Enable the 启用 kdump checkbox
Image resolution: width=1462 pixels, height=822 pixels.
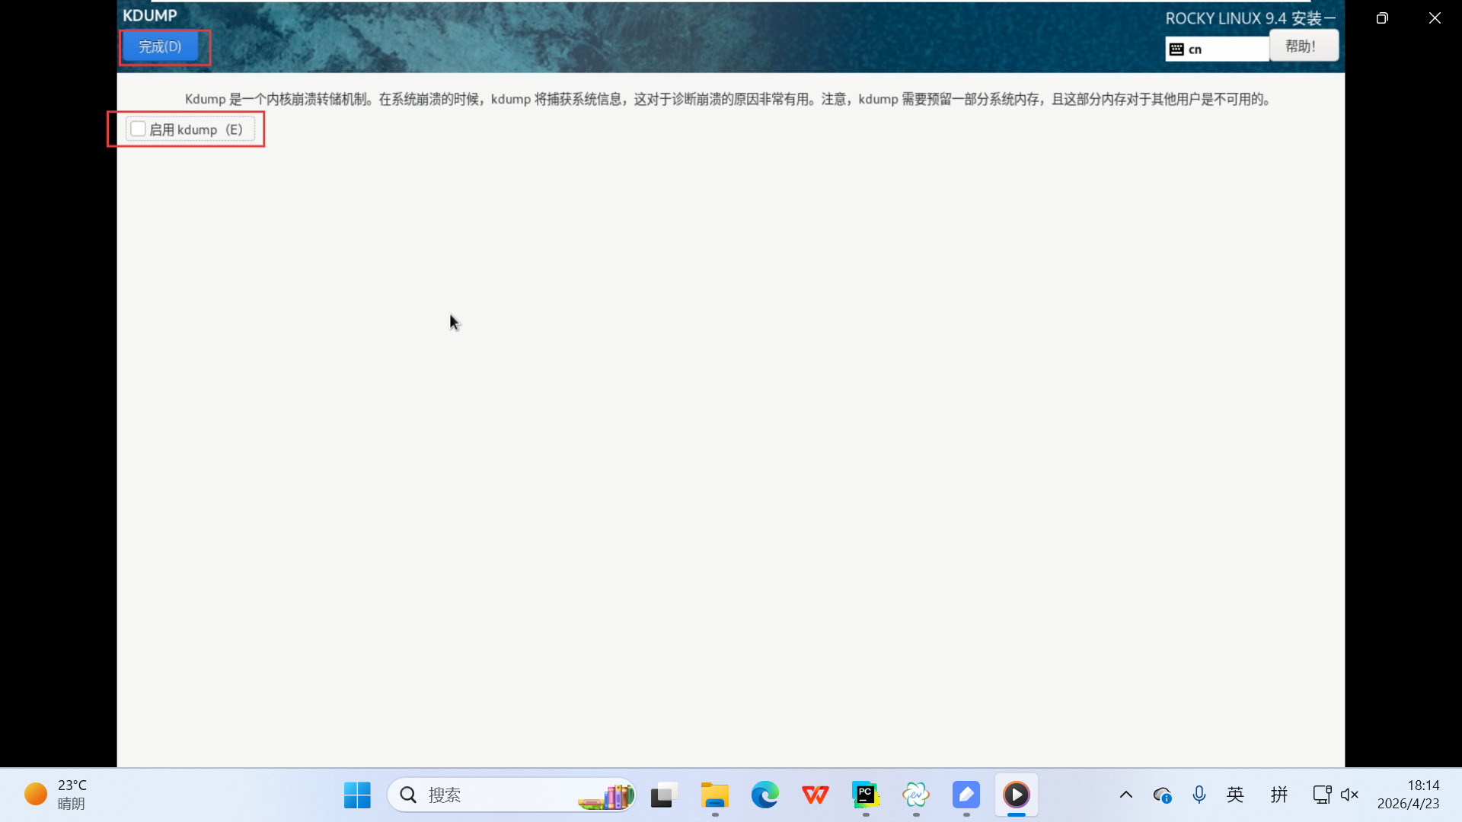tap(139, 129)
